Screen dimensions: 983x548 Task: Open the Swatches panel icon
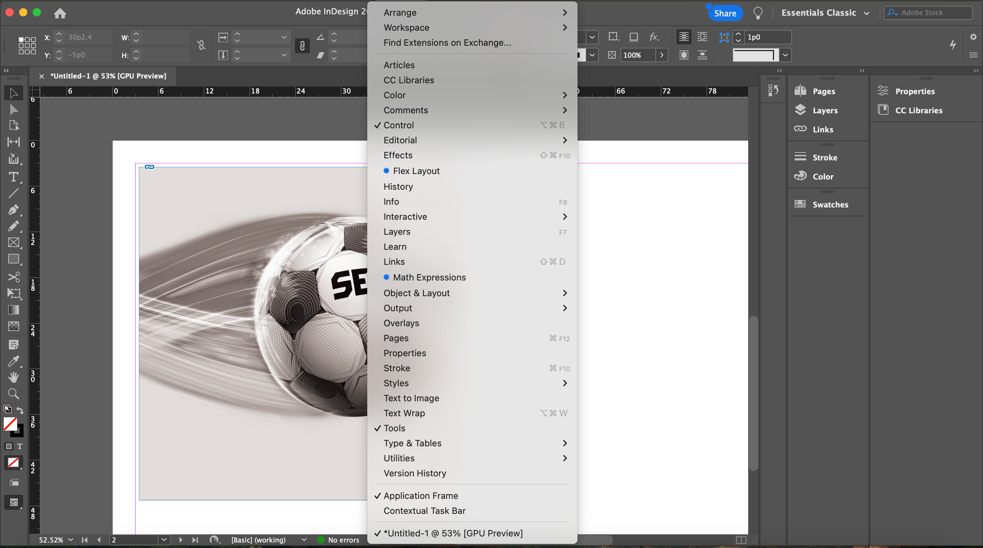point(800,204)
